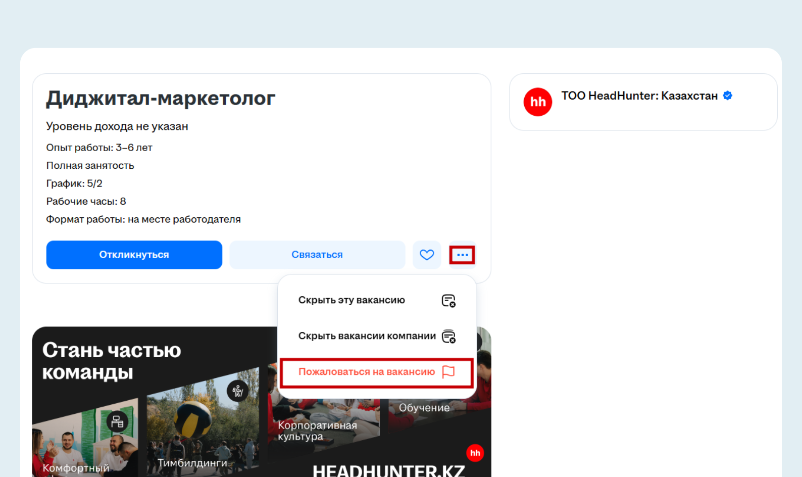Click the hide-this-vacancy icon in the menu

click(448, 301)
